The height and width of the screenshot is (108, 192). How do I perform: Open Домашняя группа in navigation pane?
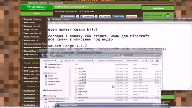click(x=52, y=90)
